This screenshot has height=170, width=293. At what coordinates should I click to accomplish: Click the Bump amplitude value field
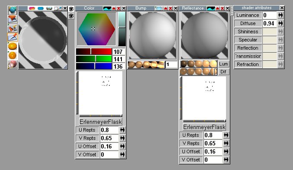coord(172,65)
